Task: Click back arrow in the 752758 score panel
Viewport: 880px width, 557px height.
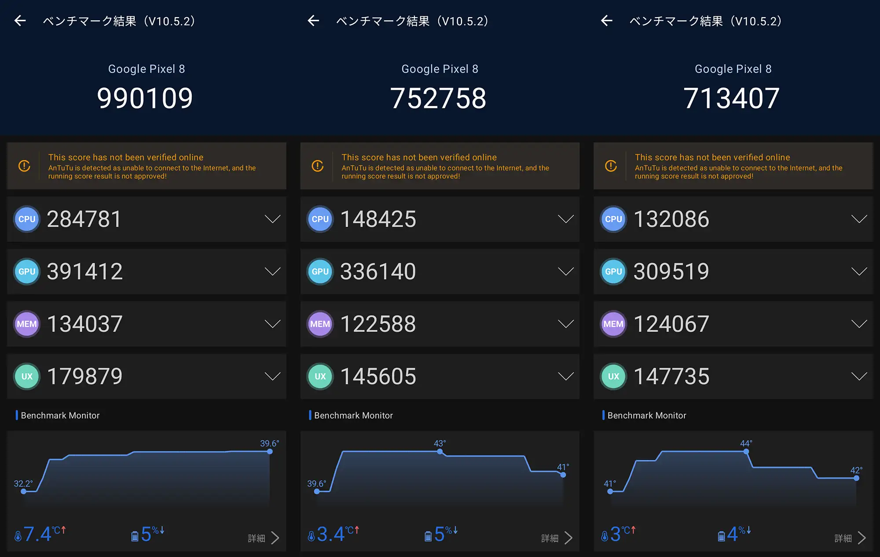Action: pyautogui.click(x=313, y=21)
